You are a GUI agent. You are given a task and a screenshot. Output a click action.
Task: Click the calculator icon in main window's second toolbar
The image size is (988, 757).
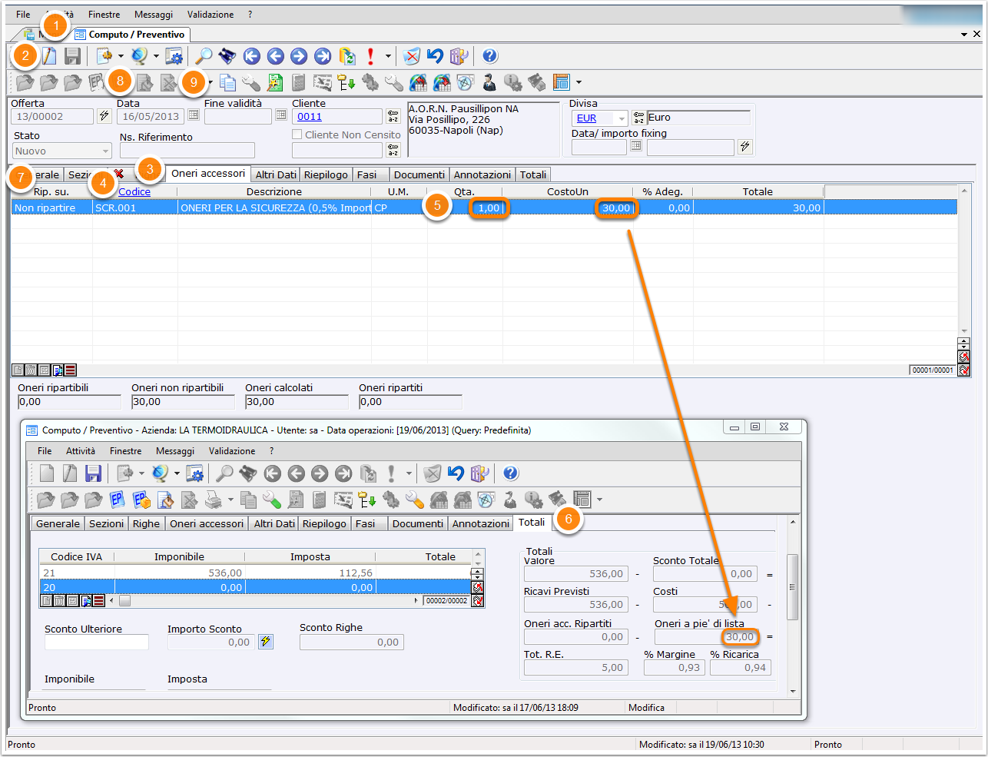tap(299, 82)
